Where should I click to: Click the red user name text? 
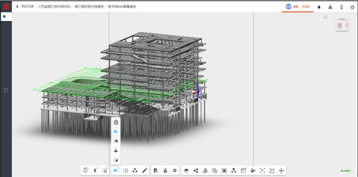pos(296,7)
